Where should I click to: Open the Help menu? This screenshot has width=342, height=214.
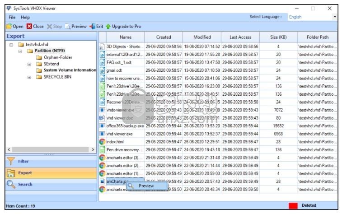pyautogui.click(x=25, y=18)
